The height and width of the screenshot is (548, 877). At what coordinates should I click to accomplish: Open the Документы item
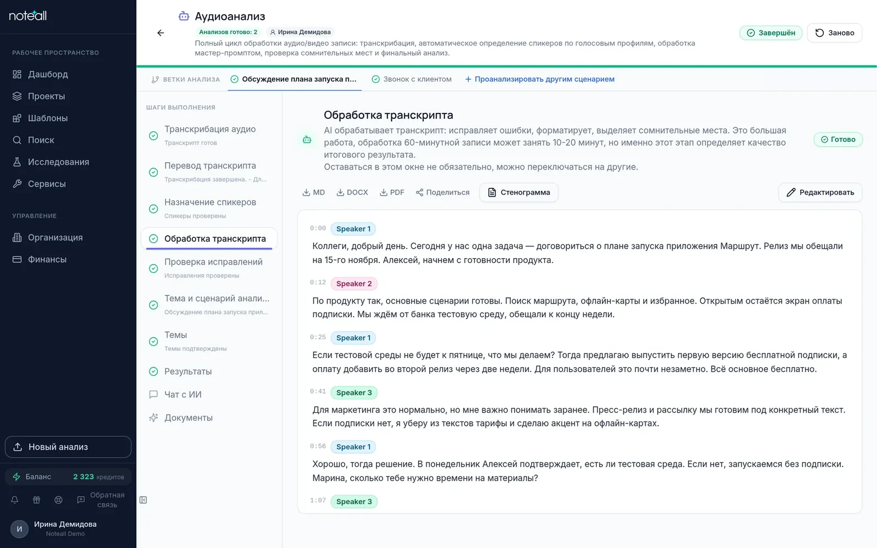[209, 418]
